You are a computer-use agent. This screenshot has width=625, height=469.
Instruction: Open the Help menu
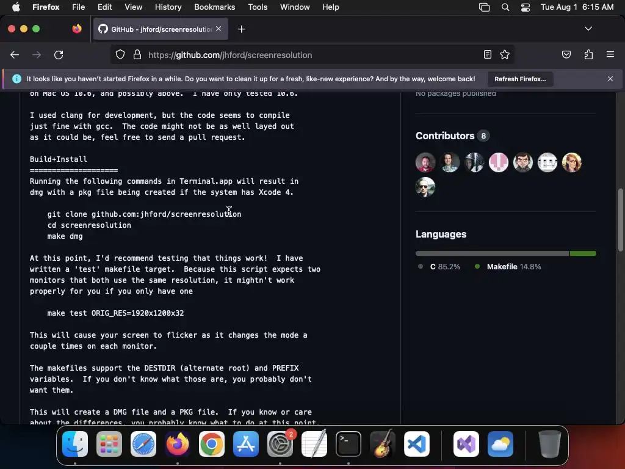click(x=330, y=7)
